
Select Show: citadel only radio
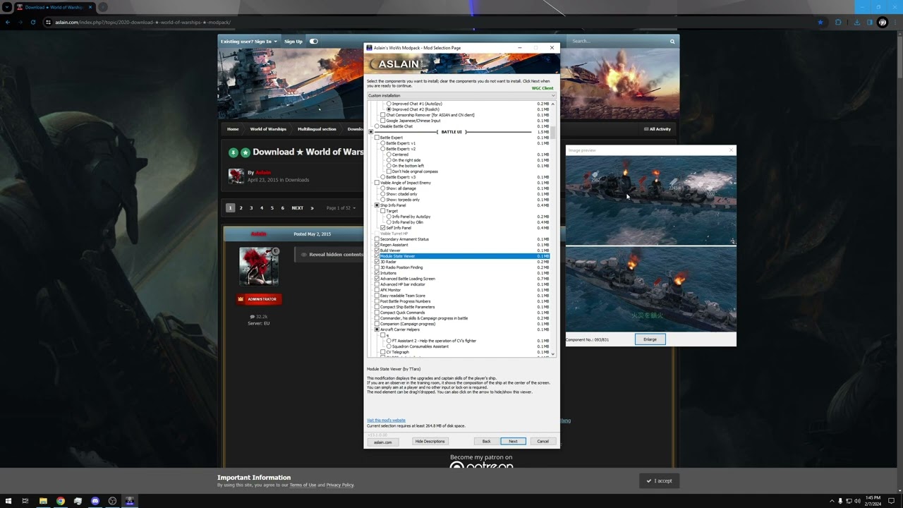click(x=383, y=194)
